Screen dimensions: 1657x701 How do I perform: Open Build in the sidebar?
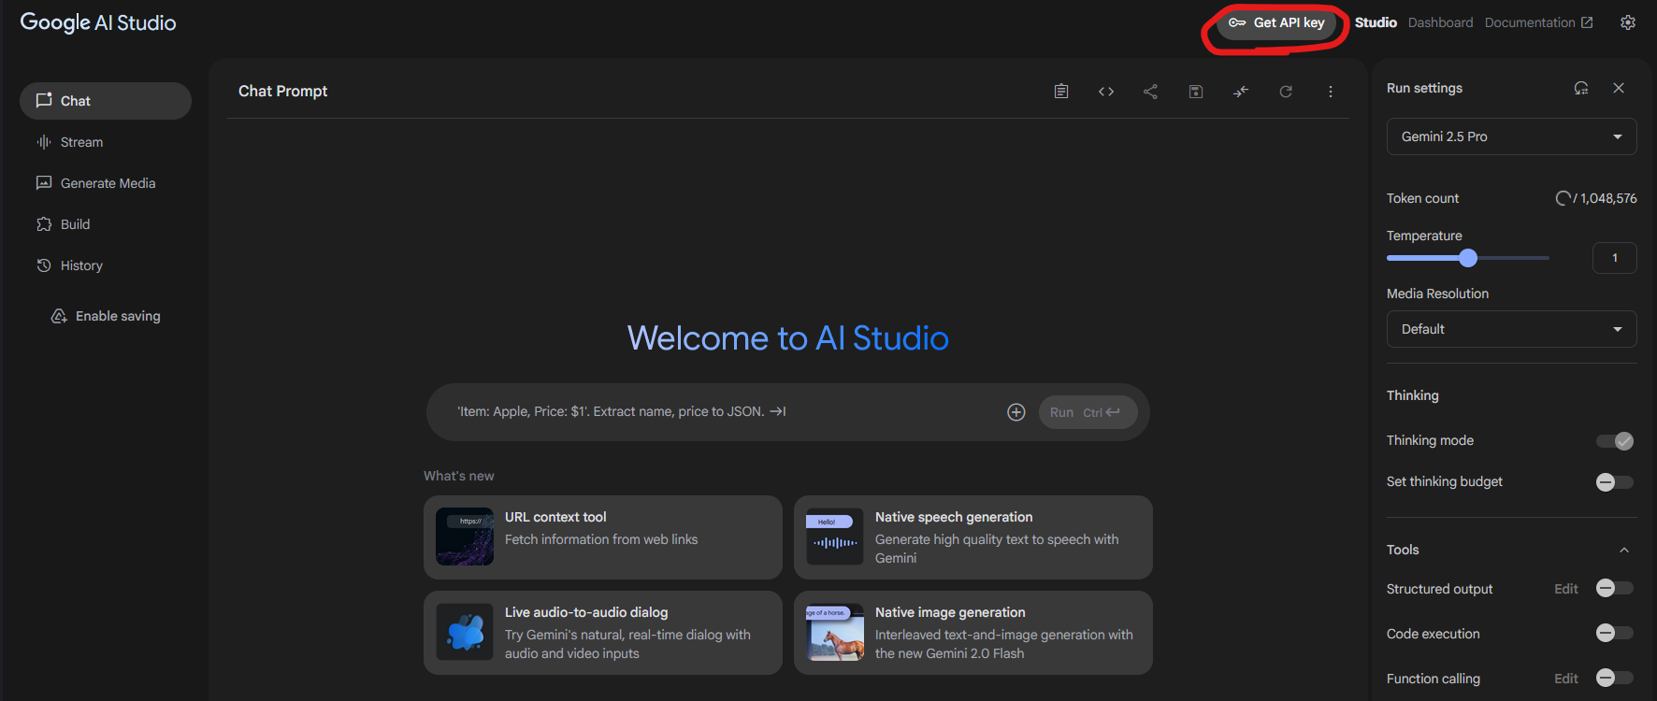click(x=106, y=224)
